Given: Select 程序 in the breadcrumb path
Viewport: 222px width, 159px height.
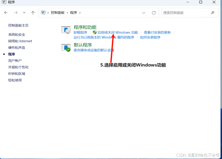Looking at the screenshot, I should (74, 13).
